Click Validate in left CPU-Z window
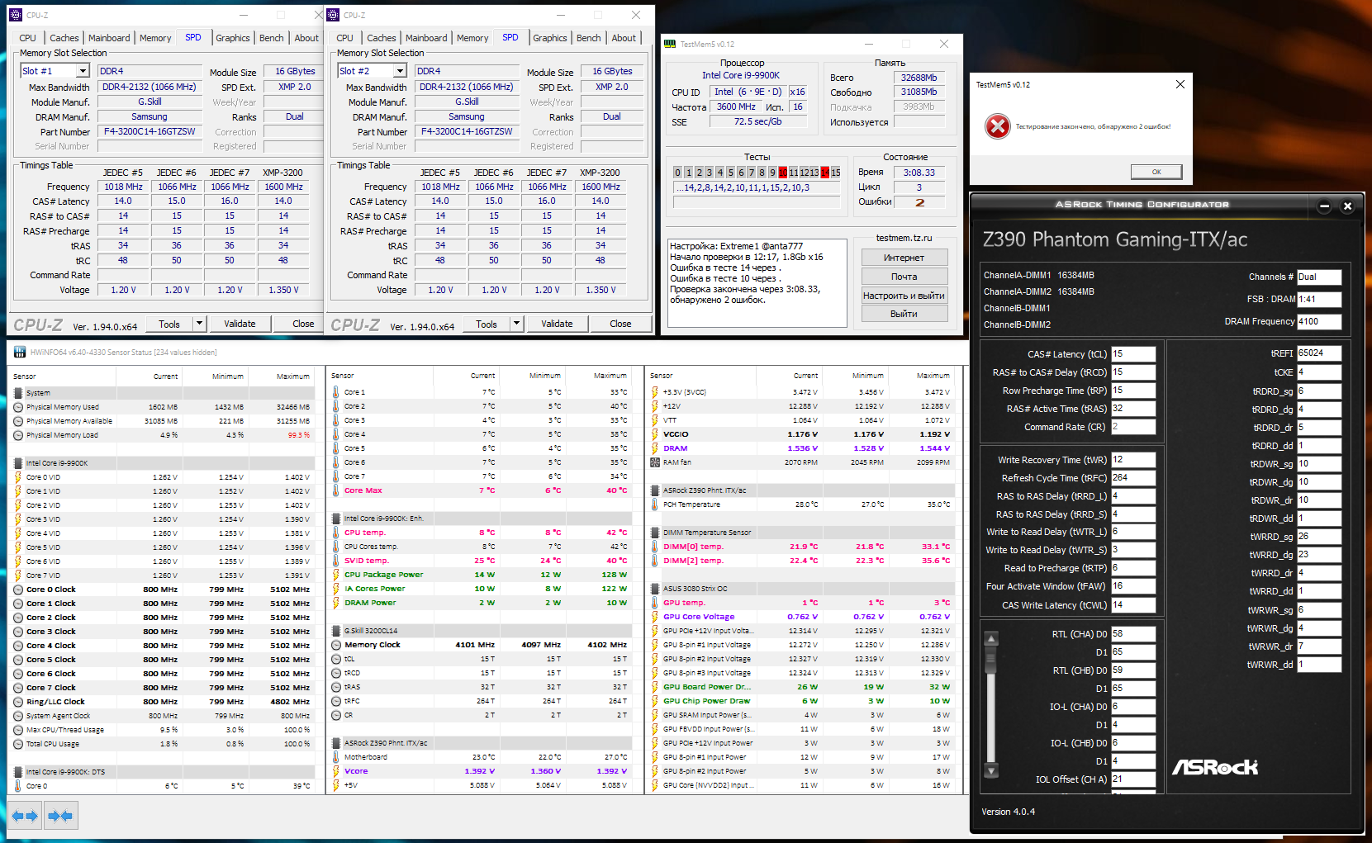 240,324
